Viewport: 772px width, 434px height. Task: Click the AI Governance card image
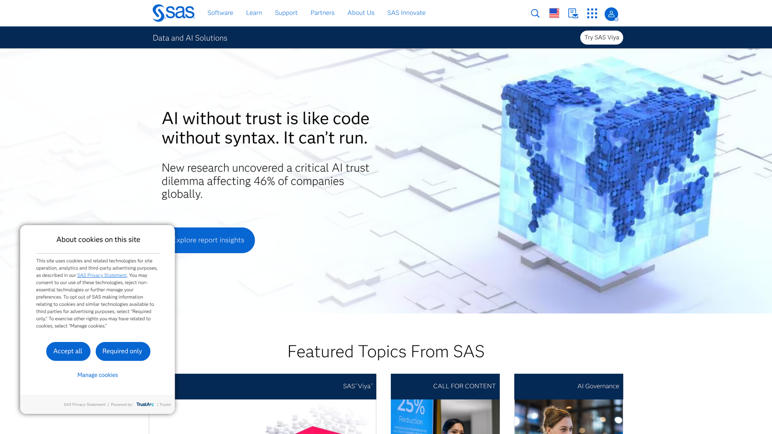pyautogui.click(x=569, y=417)
